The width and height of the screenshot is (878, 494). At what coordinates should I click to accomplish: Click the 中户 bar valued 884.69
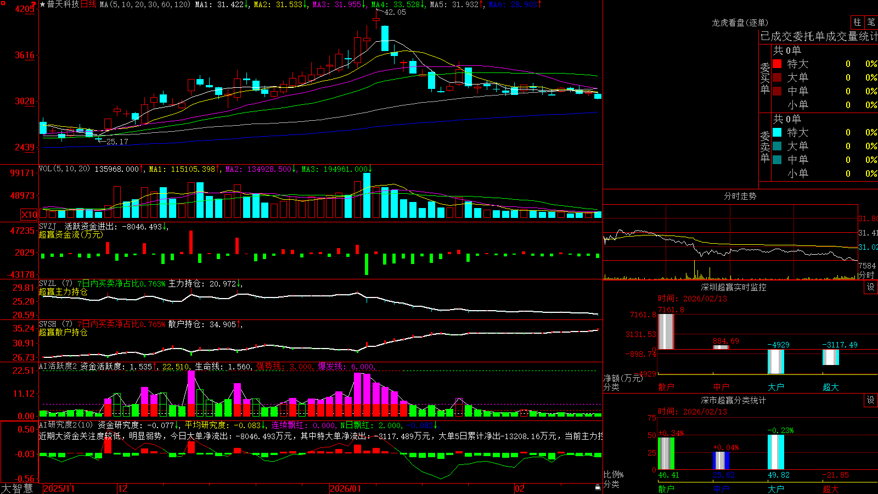[721, 347]
